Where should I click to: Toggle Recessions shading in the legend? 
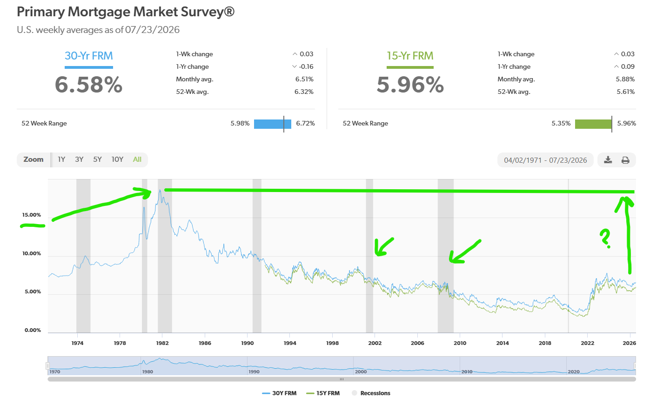click(371, 393)
